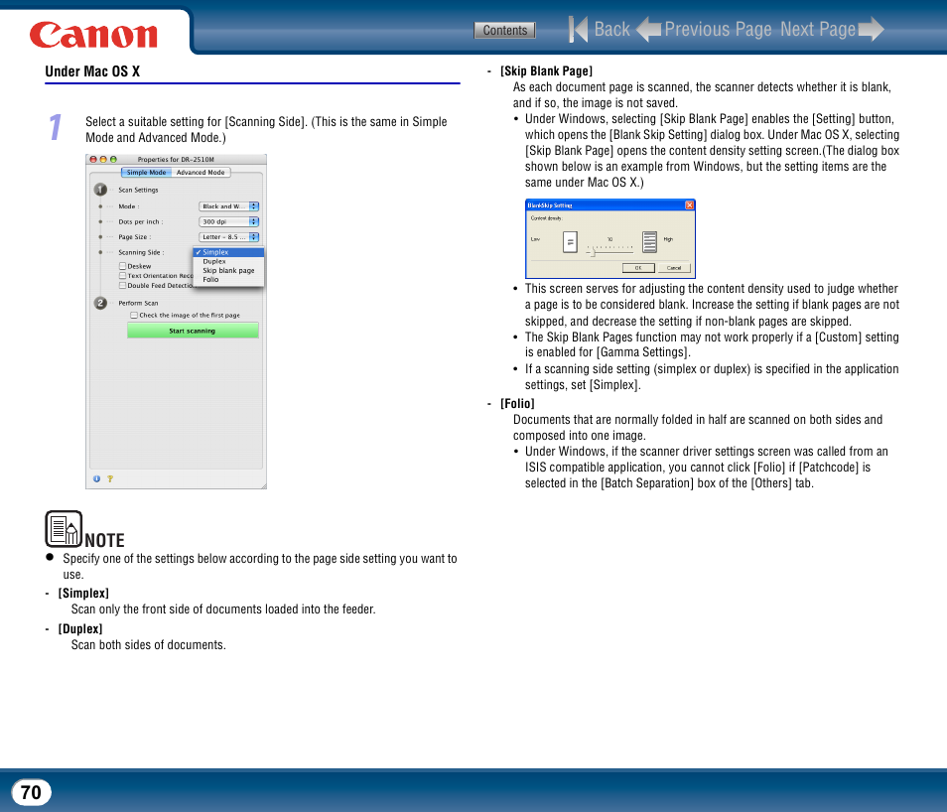Image resolution: width=947 pixels, height=812 pixels.
Task: Click the NOTE document-and-pencil icon
Action: (x=64, y=529)
